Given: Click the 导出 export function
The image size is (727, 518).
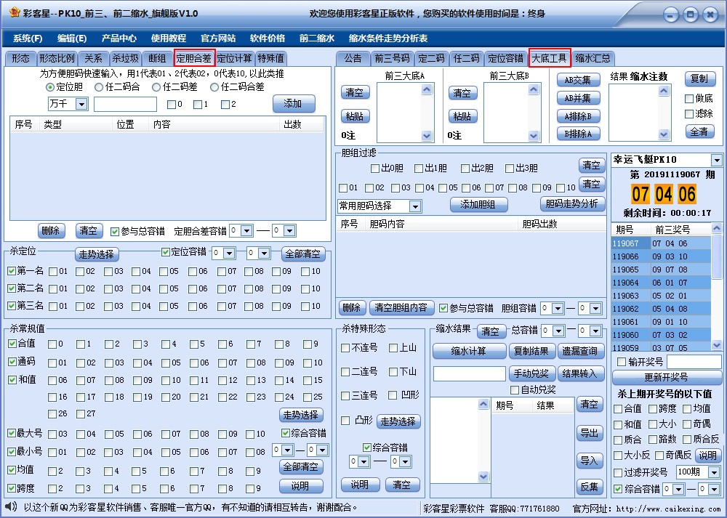Looking at the screenshot, I should (x=590, y=434).
